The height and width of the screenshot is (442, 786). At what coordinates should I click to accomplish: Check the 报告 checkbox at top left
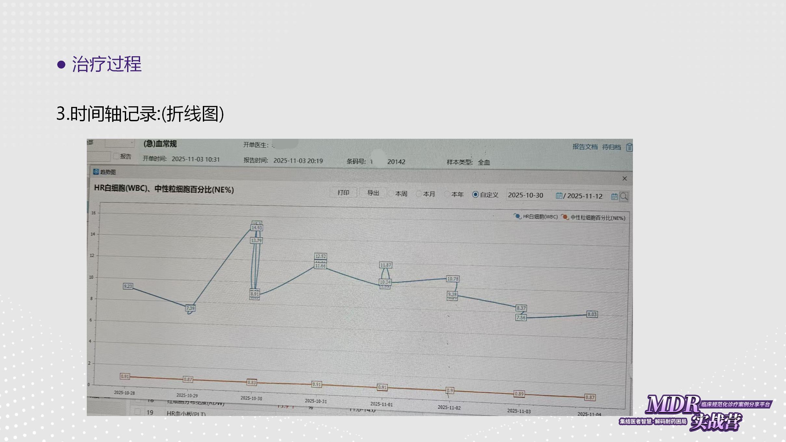pos(116,156)
